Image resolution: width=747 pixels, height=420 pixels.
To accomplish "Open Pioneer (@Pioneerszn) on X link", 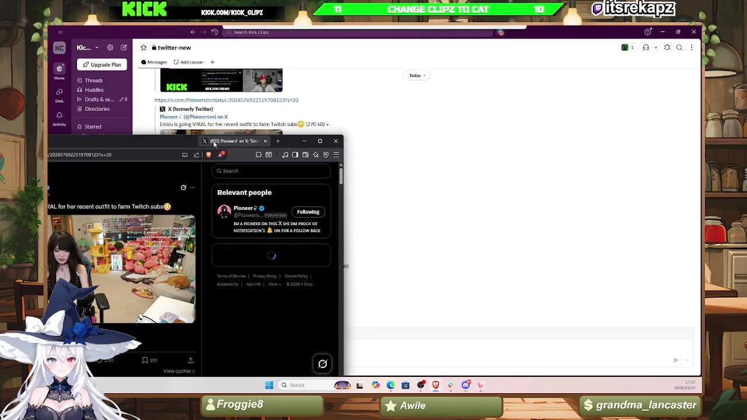I will 194,117.
